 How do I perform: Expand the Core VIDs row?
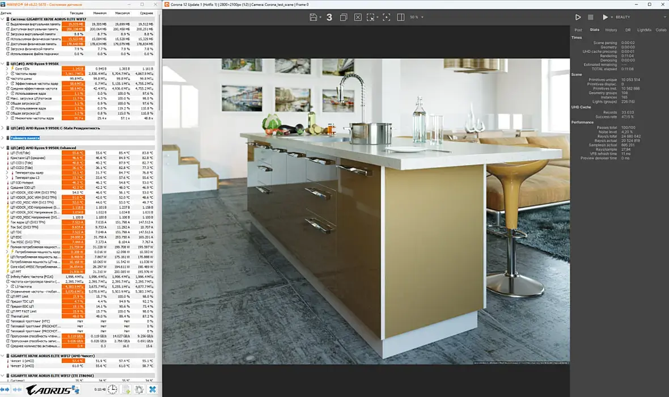pyautogui.click(x=7, y=69)
